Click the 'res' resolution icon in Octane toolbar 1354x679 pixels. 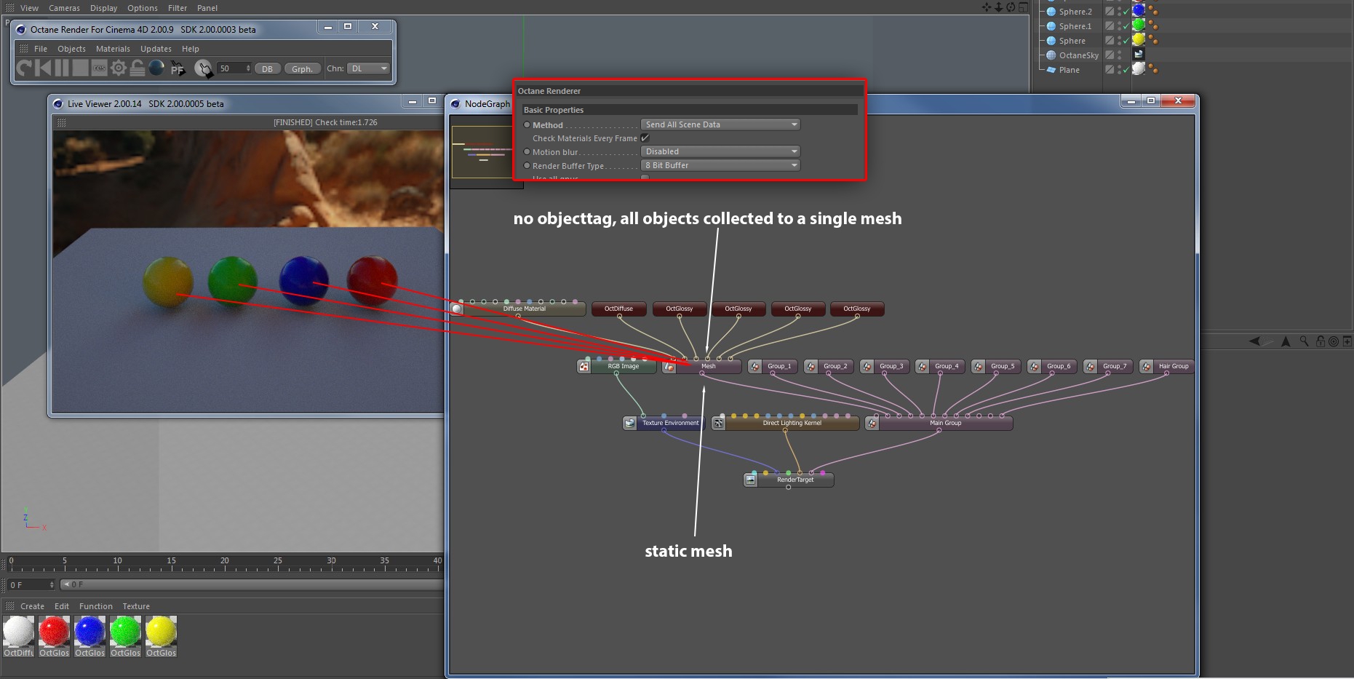point(99,68)
